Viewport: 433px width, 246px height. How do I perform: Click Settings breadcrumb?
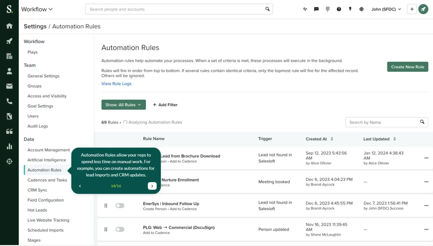(35, 27)
